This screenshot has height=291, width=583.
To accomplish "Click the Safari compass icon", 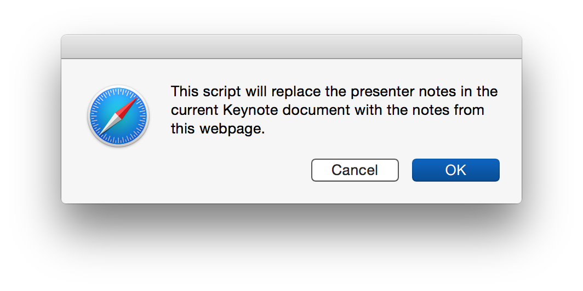I will 118,116.
